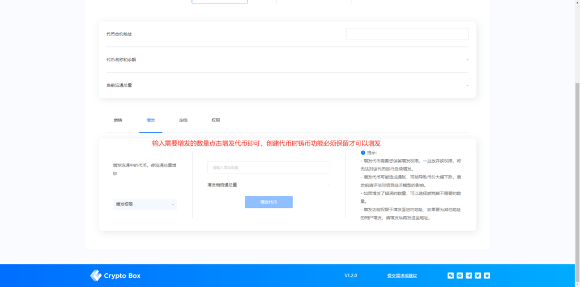Screen dimensions: 580x287
Task: Click the 当前流通总量 label
Action: pyautogui.click(x=119, y=85)
